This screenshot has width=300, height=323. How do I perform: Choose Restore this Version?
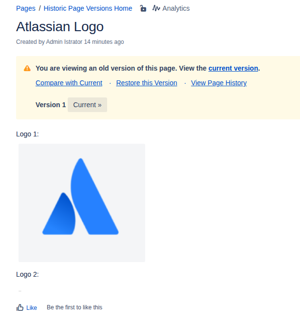pyautogui.click(x=147, y=83)
